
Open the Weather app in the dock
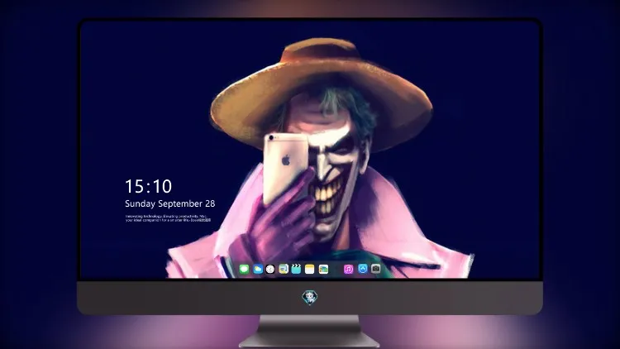coord(258,269)
